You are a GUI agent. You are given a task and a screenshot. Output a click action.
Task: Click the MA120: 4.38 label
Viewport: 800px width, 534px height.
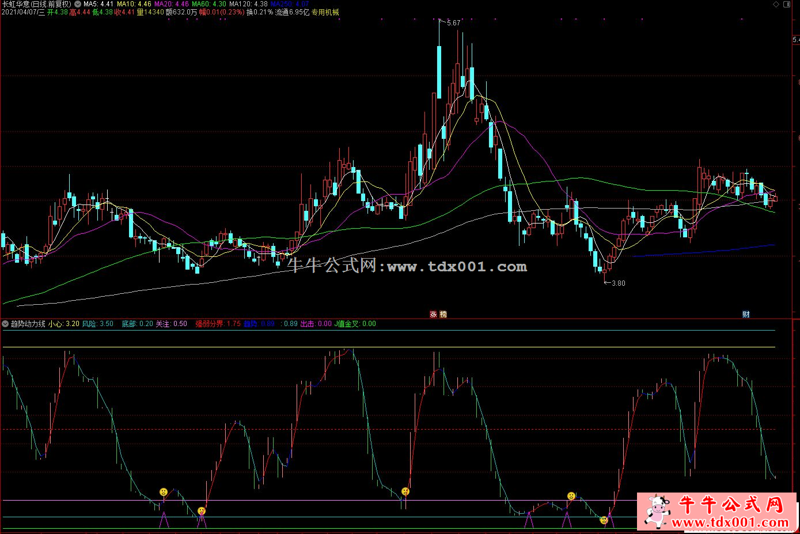[249, 4]
